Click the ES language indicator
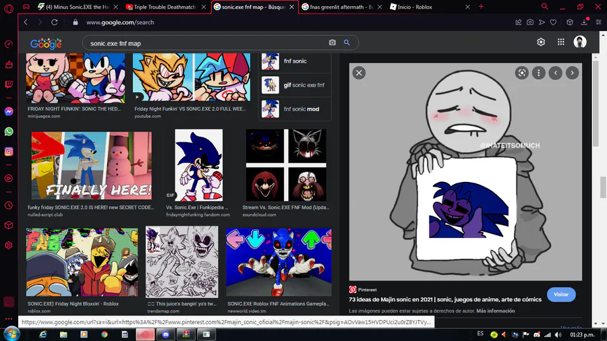 480,334
